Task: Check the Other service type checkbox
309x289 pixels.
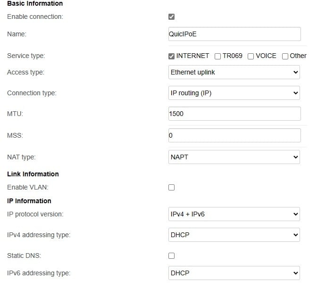Action: 285,57
